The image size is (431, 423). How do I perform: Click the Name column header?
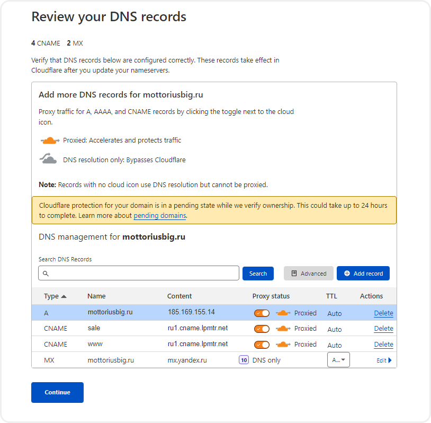point(96,296)
